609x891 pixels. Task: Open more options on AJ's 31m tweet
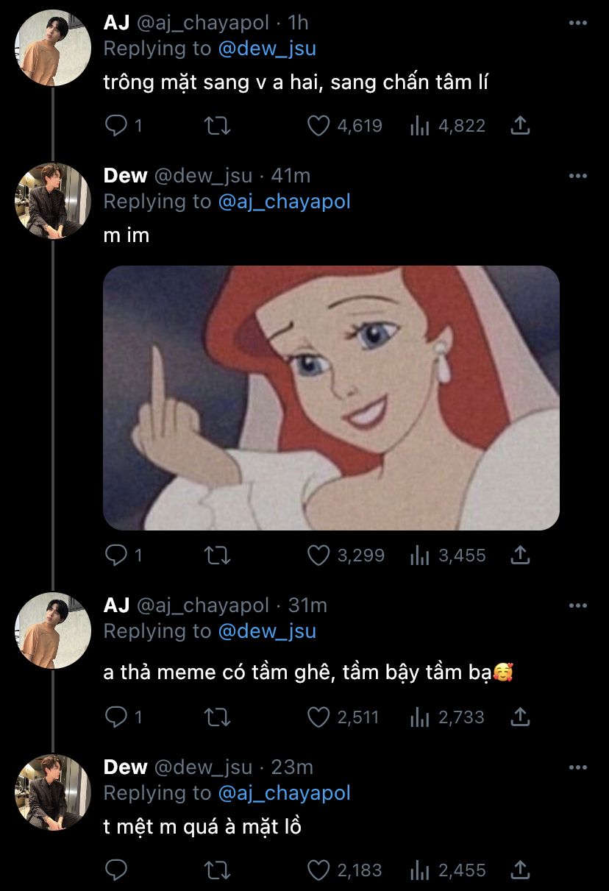(x=578, y=606)
